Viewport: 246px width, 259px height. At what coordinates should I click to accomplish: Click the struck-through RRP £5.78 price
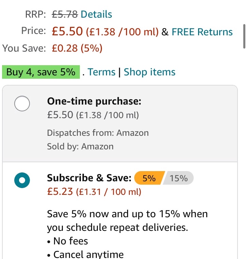click(x=65, y=14)
